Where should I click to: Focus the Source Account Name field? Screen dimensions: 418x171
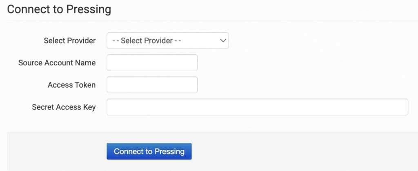tap(152, 63)
